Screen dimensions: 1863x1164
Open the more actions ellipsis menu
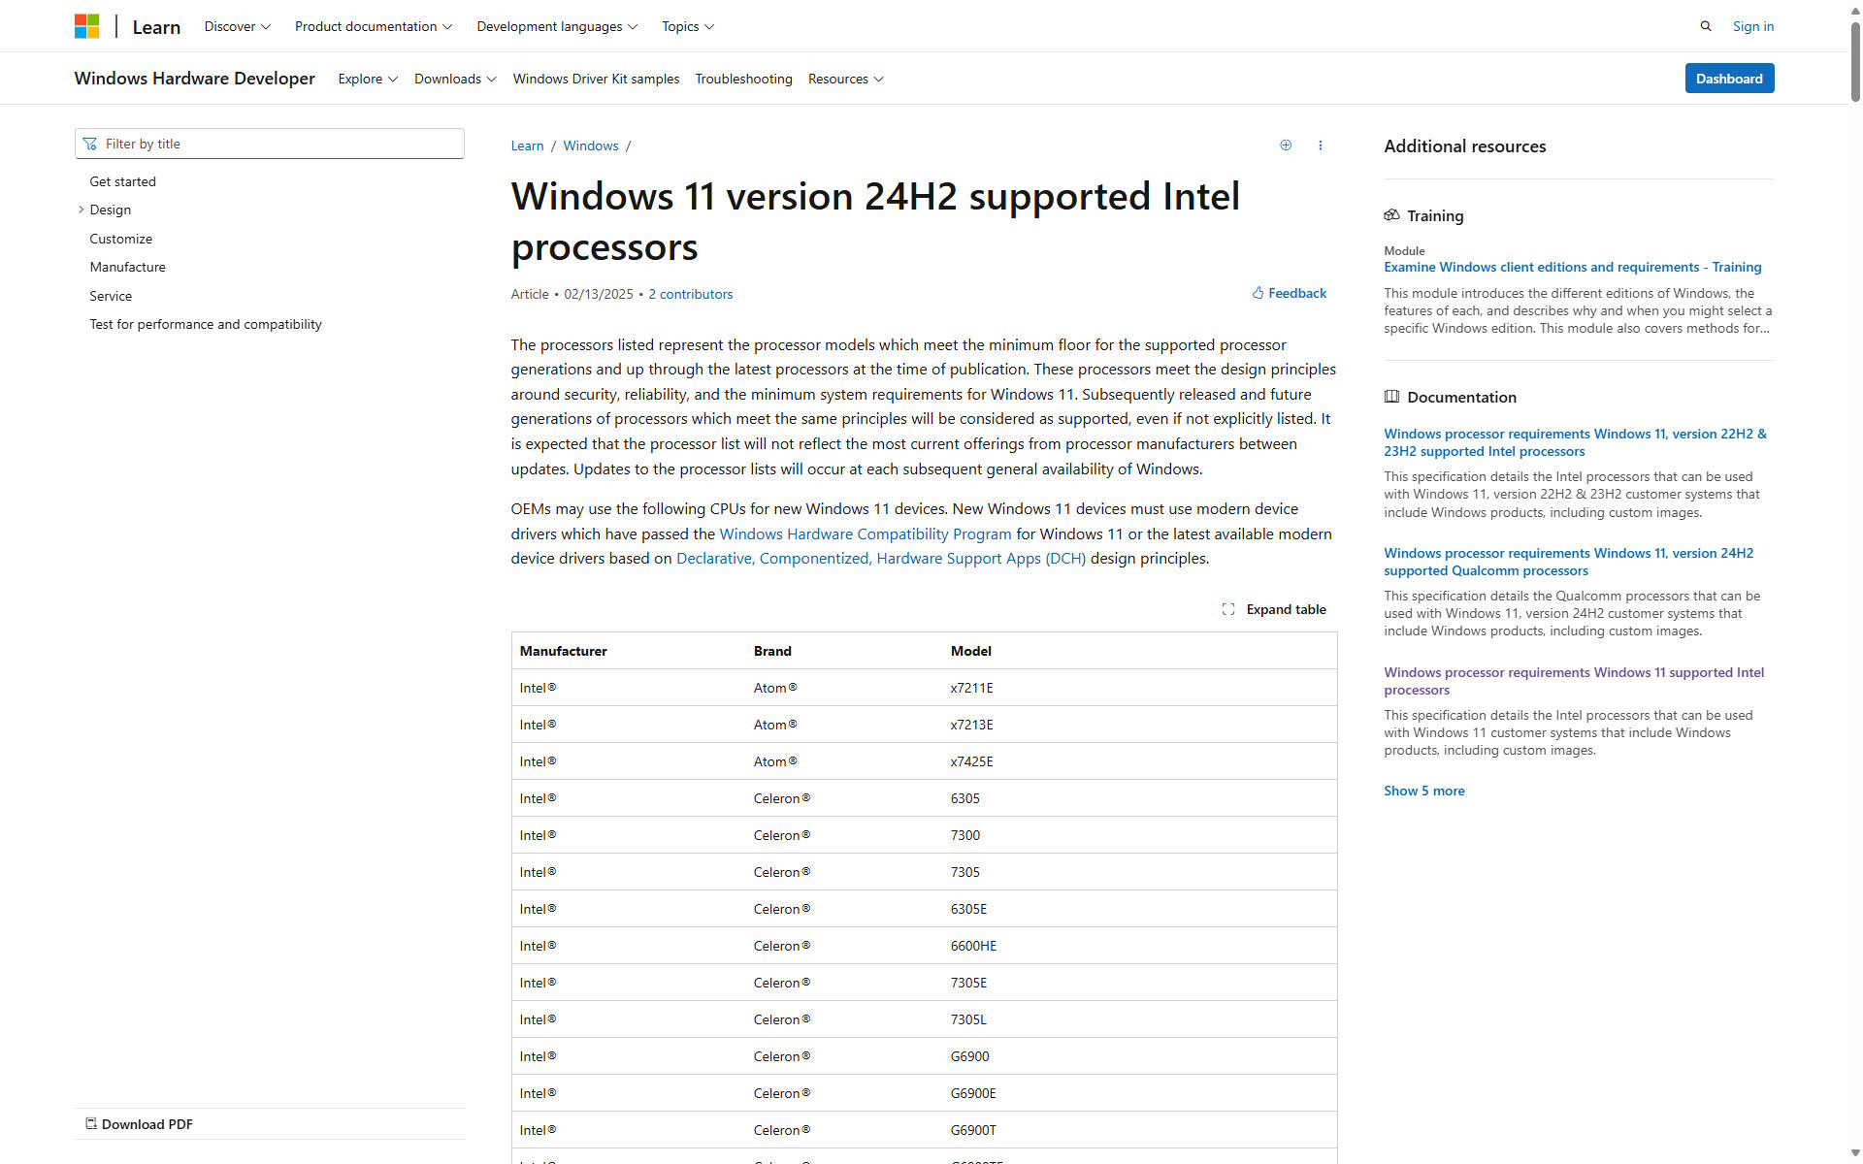1320,145
